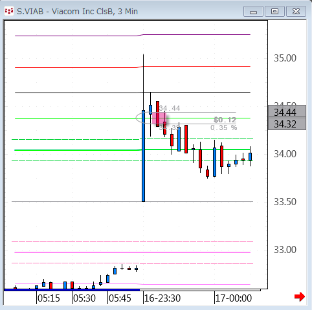The width and height of the screenshot is (312, 310).
Task: Click the 05:45 time axis label
Action: 120,298
